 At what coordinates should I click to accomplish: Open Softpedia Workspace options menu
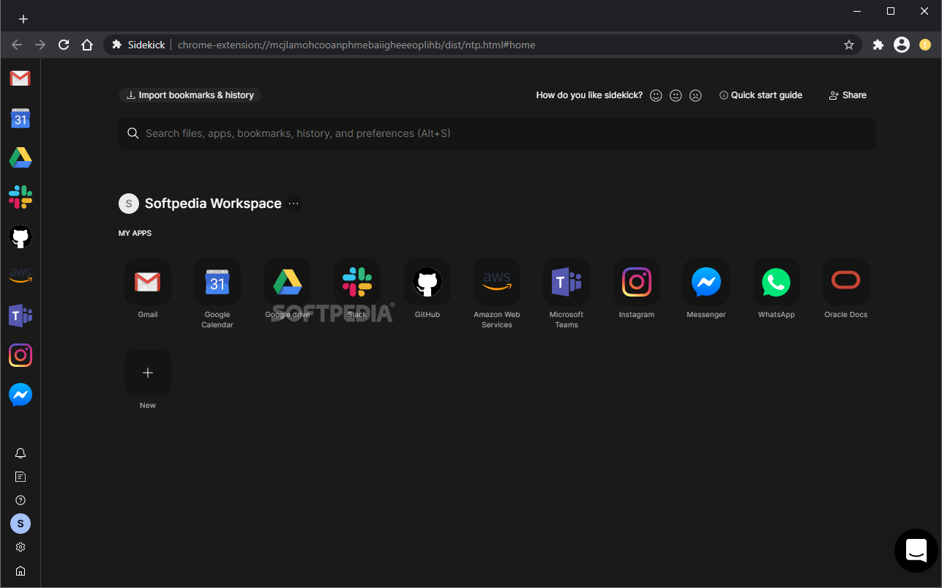pos(294,204)
